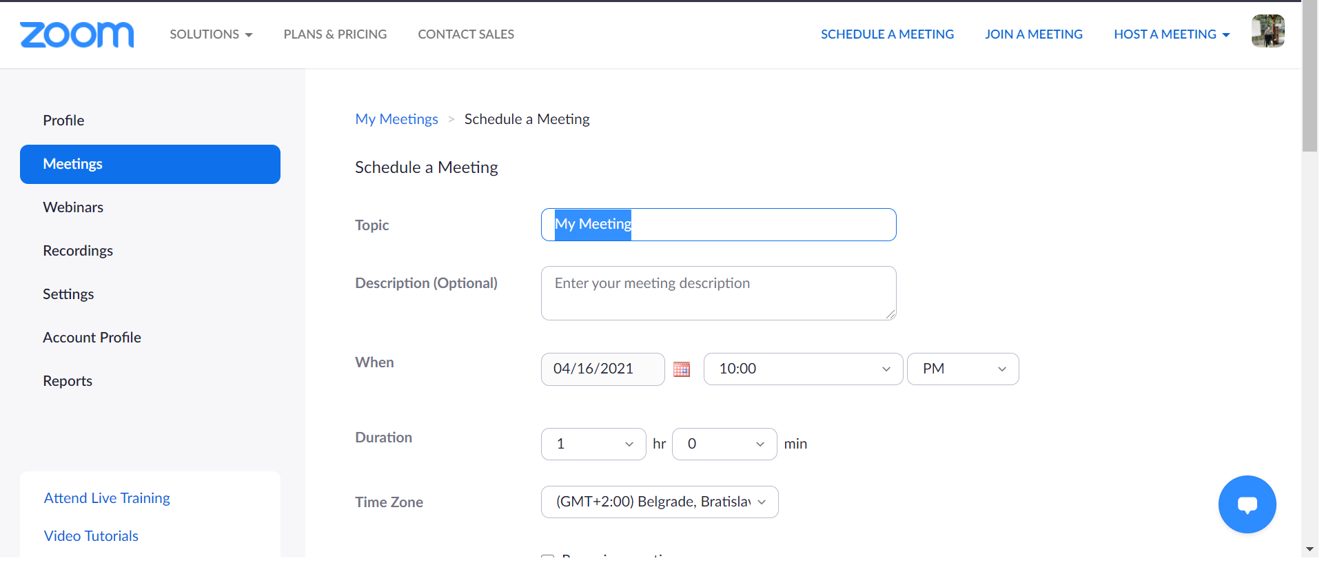The image size is (1324, 574).
Task: Open Recordings in the sidebar
Action: pos(78,251)
